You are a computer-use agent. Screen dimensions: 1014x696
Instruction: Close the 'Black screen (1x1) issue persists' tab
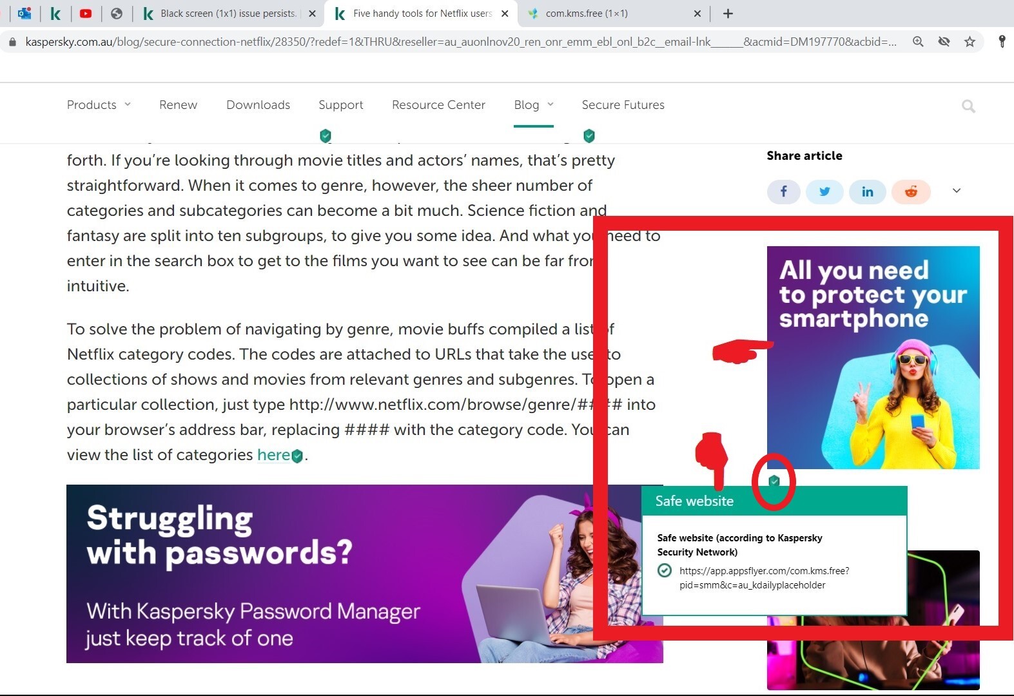[312, 14]
